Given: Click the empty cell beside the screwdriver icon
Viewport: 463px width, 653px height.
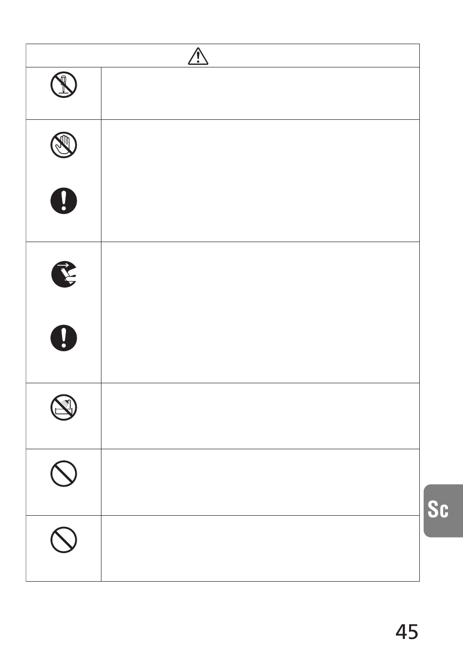Looking at the screenshot, I should [260, 94].
